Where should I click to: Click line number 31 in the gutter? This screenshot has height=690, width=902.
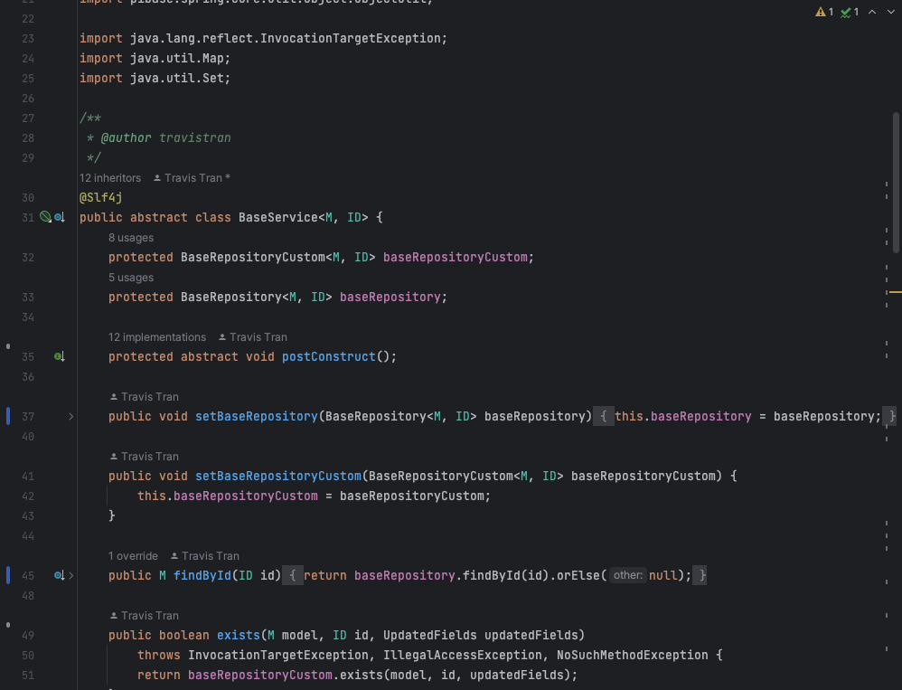(28, 217)
